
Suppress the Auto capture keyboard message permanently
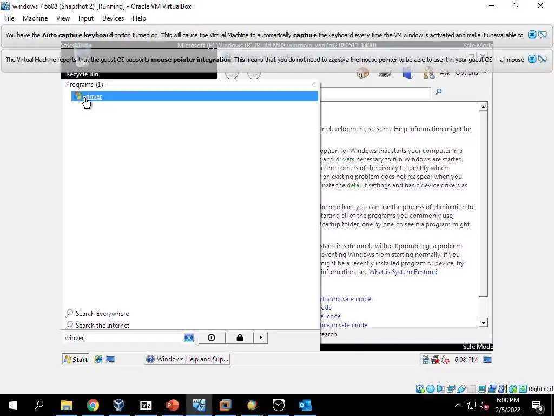pos(543,35)
